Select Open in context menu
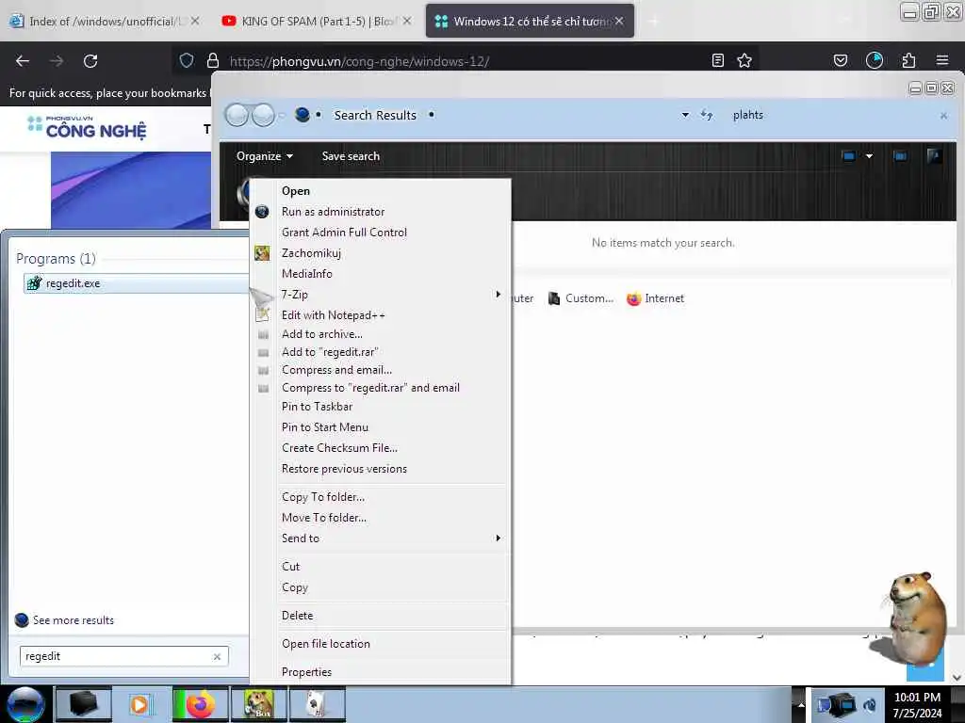Viewport: 965px width, 723px height. coord(381,191)
